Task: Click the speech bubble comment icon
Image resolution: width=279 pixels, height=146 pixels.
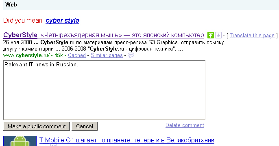Action: pos(131,55)
